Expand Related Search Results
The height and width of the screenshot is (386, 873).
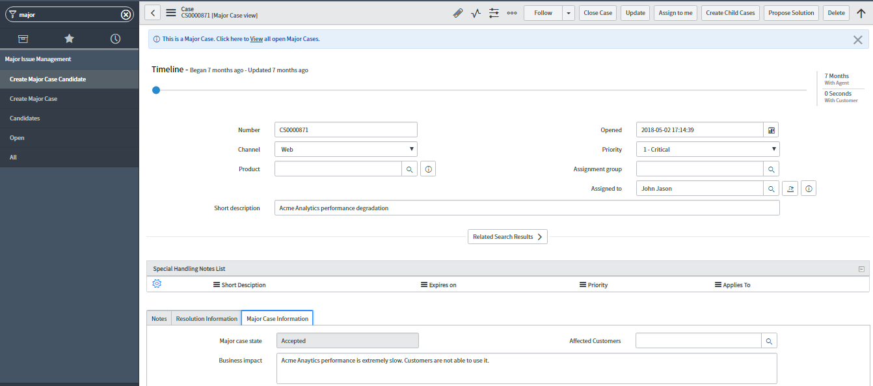pos(507,237)
